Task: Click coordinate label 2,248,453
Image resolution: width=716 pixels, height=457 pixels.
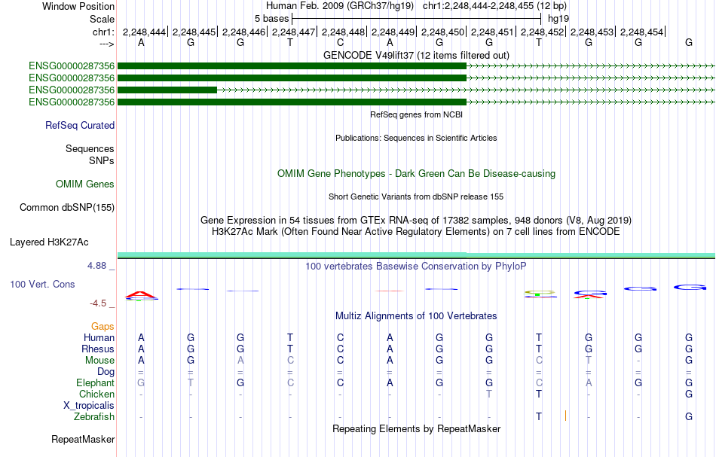Action: [x=592, y=32]
